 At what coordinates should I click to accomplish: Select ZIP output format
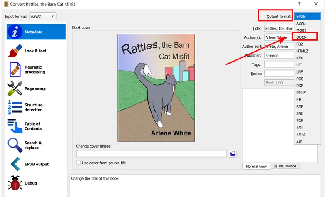point(307,141)
